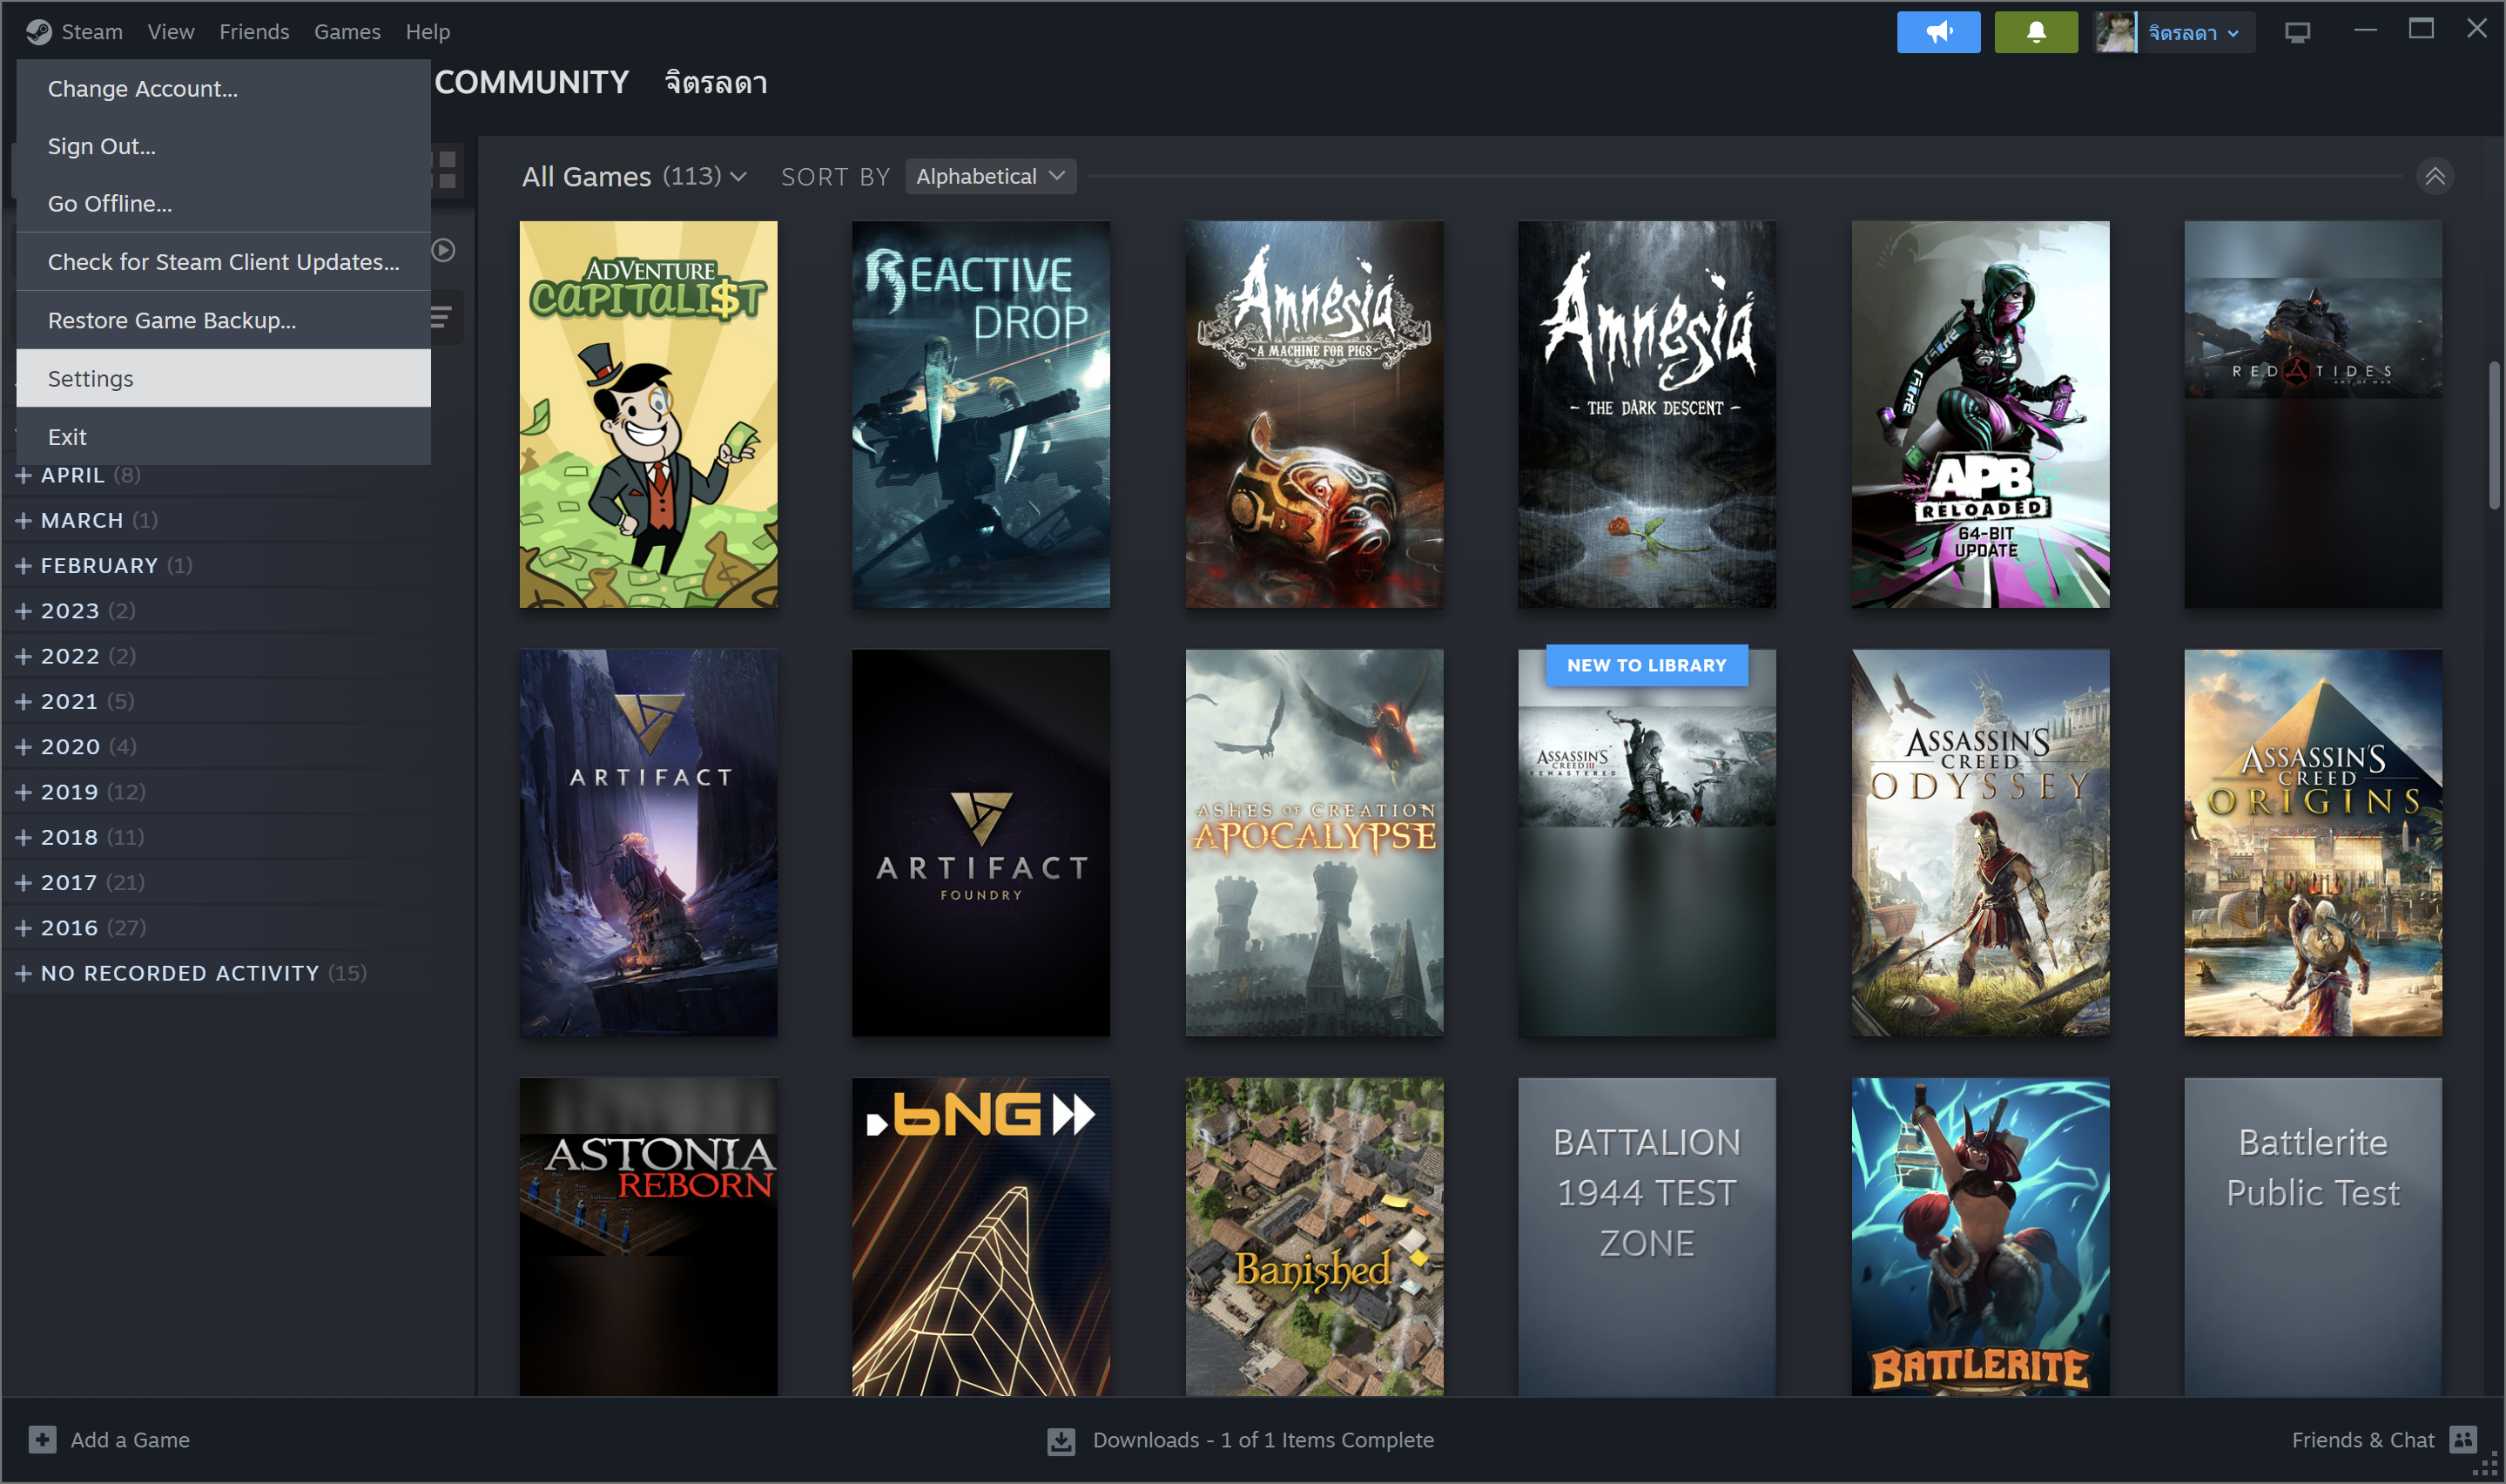Select Assassin's Creed Origins cover
The image size is (2506, 1484).
(2312, 842)
